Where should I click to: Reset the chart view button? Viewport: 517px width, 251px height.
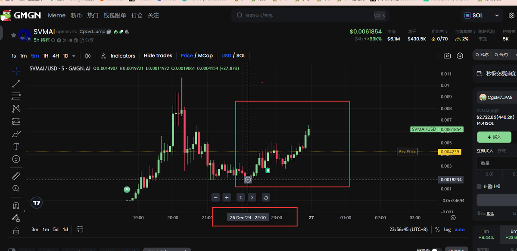tap(266, 197)
